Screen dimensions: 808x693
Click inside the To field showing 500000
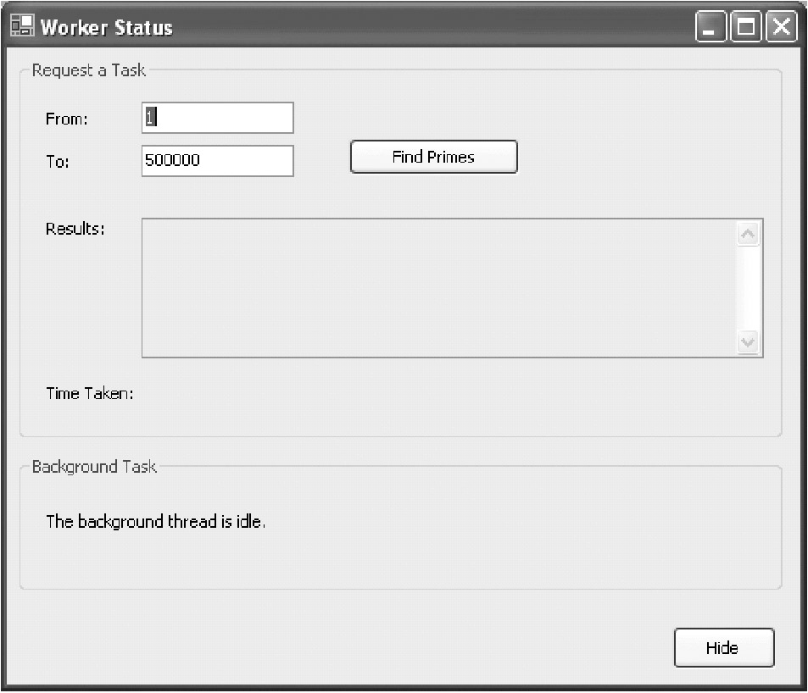[217, 160]
